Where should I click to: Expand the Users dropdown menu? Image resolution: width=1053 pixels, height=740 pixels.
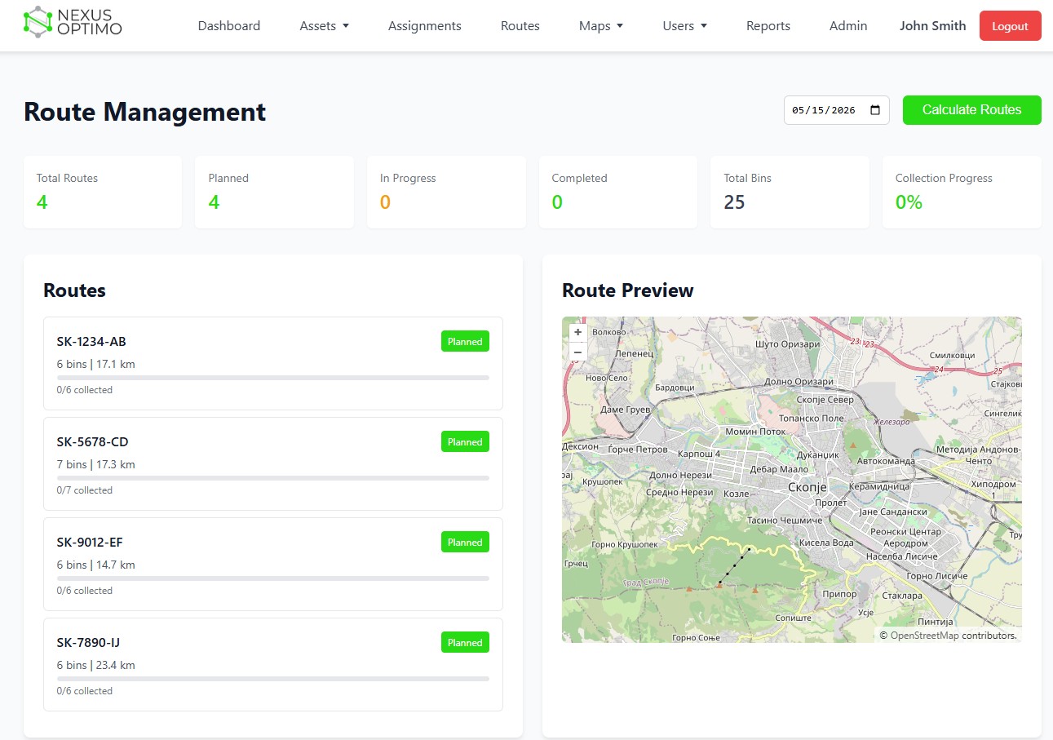pos(685,26)
